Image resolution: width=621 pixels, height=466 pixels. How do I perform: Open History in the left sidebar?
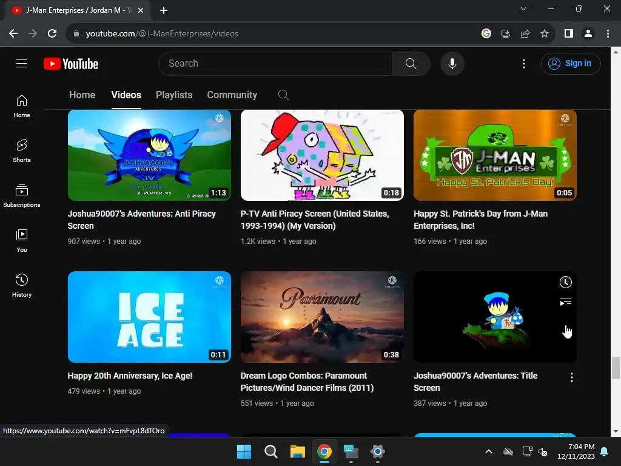point(22,285)
